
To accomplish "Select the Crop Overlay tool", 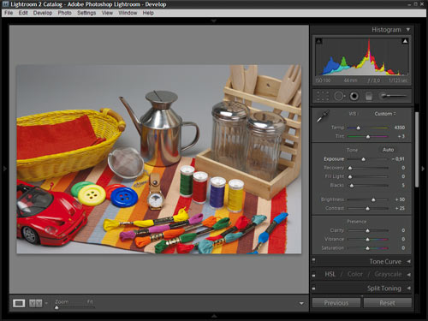I will point(323,96).
